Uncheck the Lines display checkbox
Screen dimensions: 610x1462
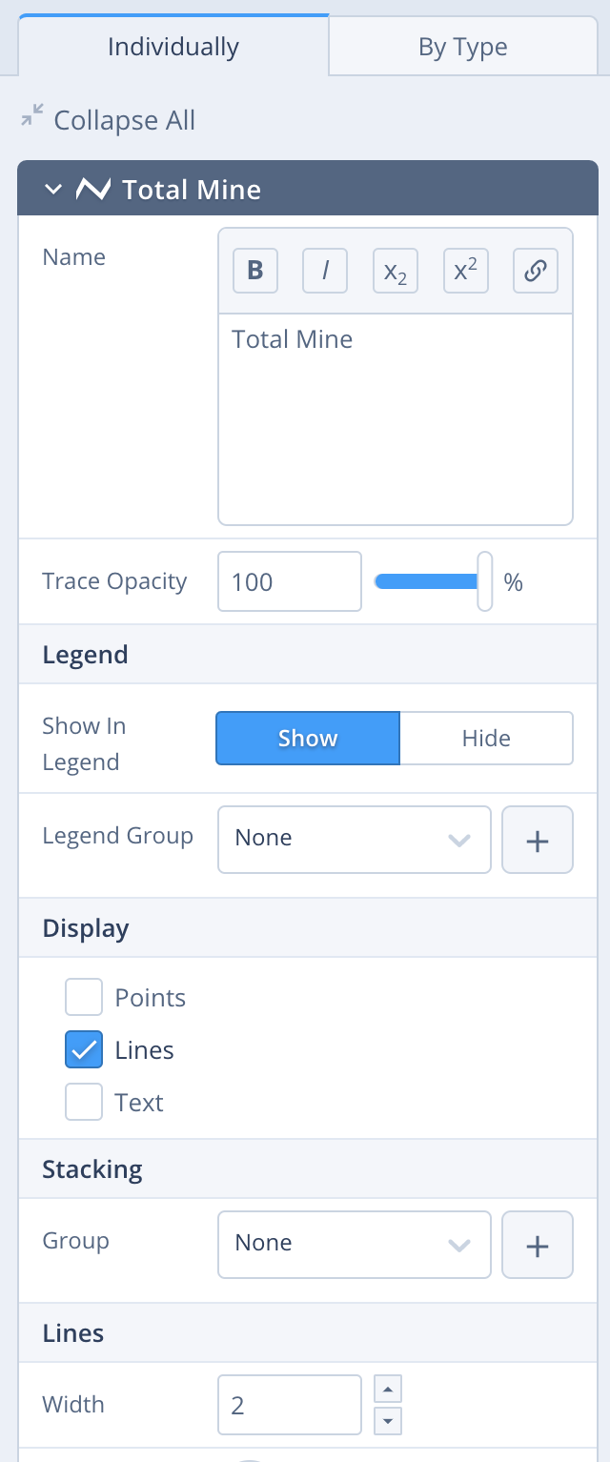(84, 1050)
